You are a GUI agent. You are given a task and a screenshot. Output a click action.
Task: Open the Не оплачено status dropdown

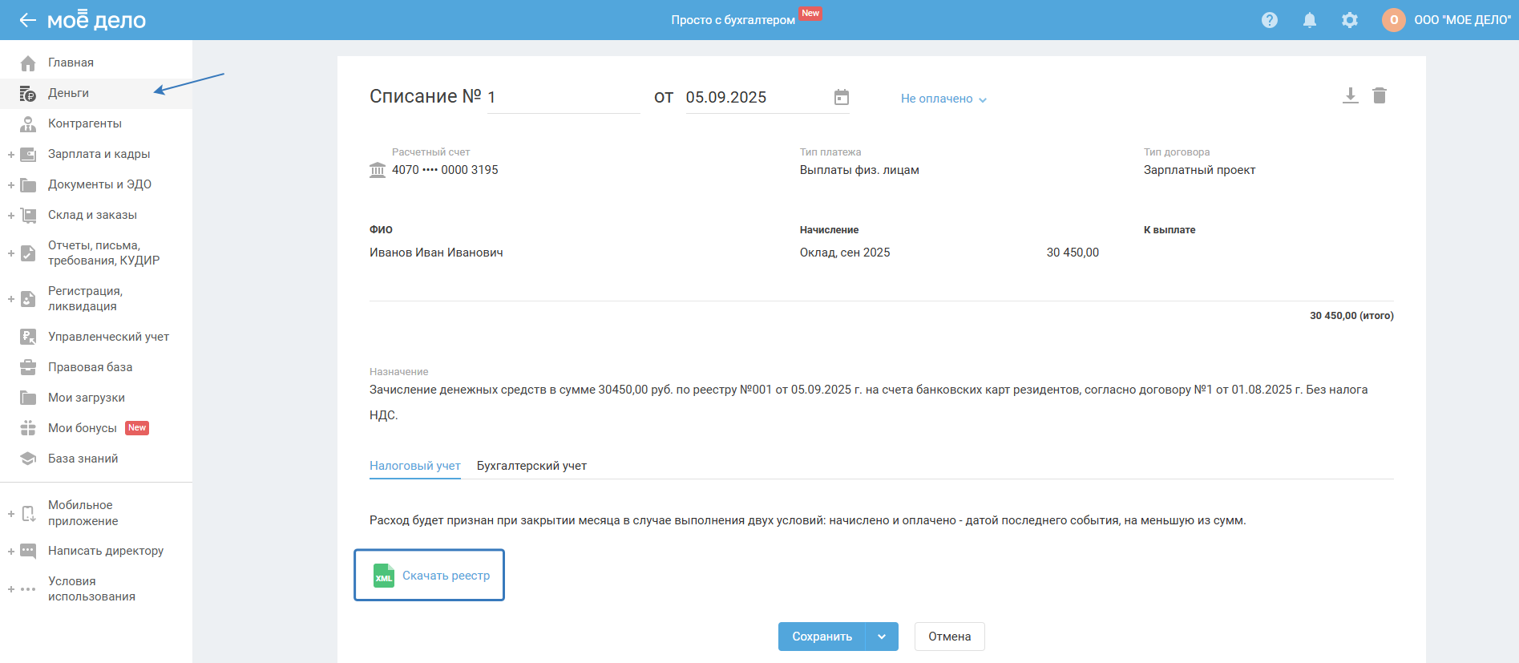coord(943,99)
